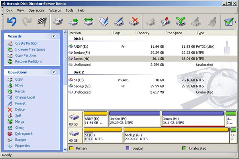The image size is (239, 159).
Task: Click the Partition column header
Action: 90,33
